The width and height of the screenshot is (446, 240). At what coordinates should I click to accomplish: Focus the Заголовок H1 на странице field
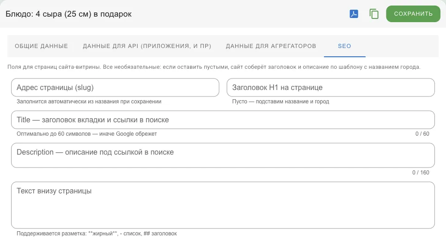(x=330, y=88)
